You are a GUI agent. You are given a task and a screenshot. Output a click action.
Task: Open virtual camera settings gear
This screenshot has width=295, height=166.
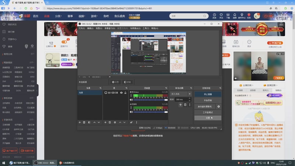[x=219, y=107]
